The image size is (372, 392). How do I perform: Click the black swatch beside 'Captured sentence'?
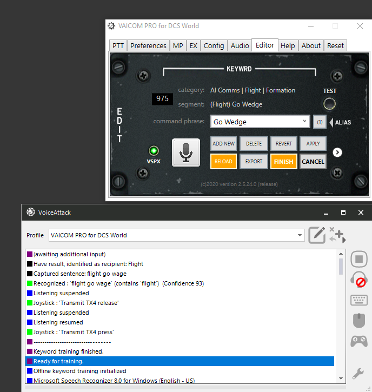(30, 274)
